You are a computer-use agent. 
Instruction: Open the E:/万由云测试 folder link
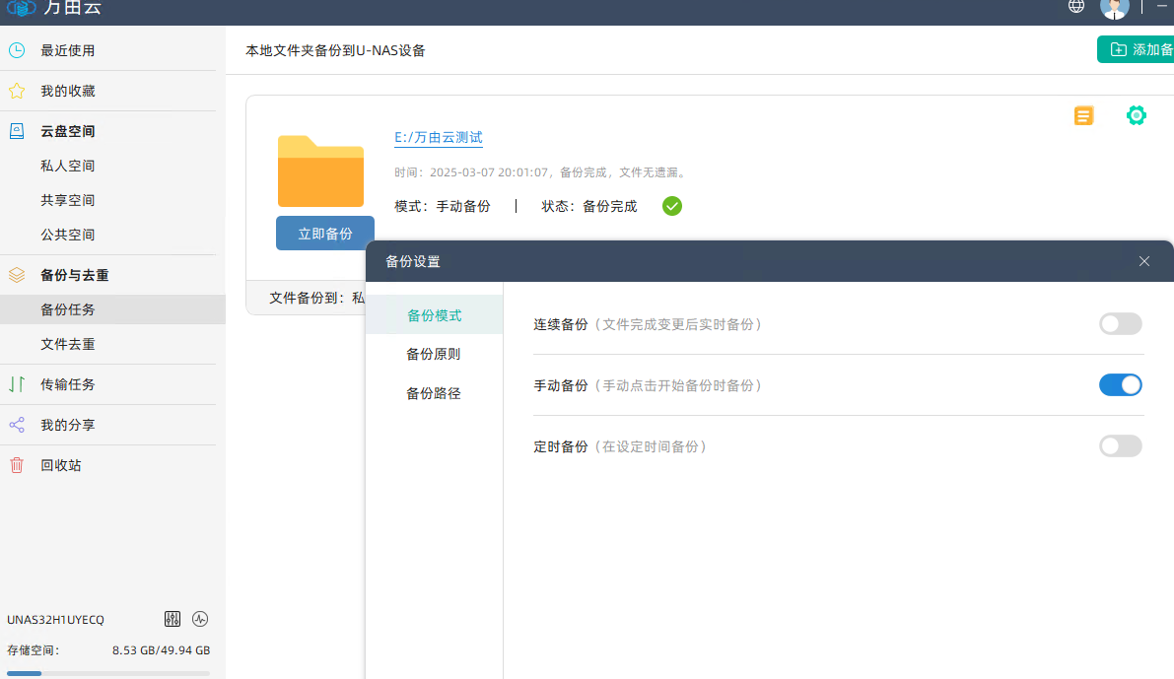[x=439, y=138]
